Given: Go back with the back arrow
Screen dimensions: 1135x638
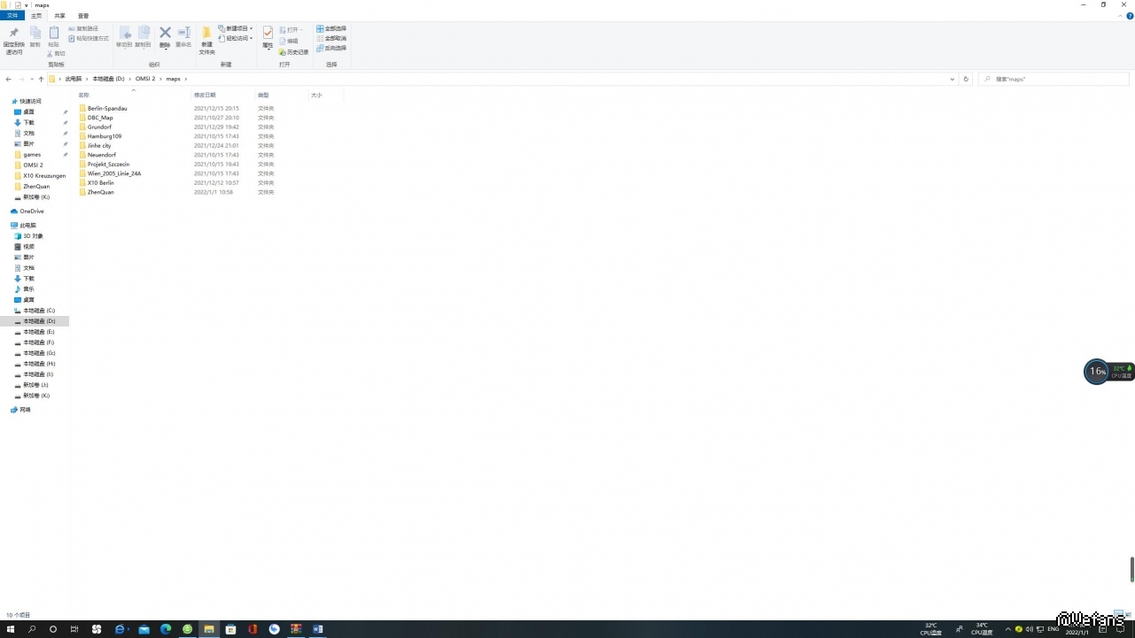Looking at the screenshot, I should (x=9, y=79).
